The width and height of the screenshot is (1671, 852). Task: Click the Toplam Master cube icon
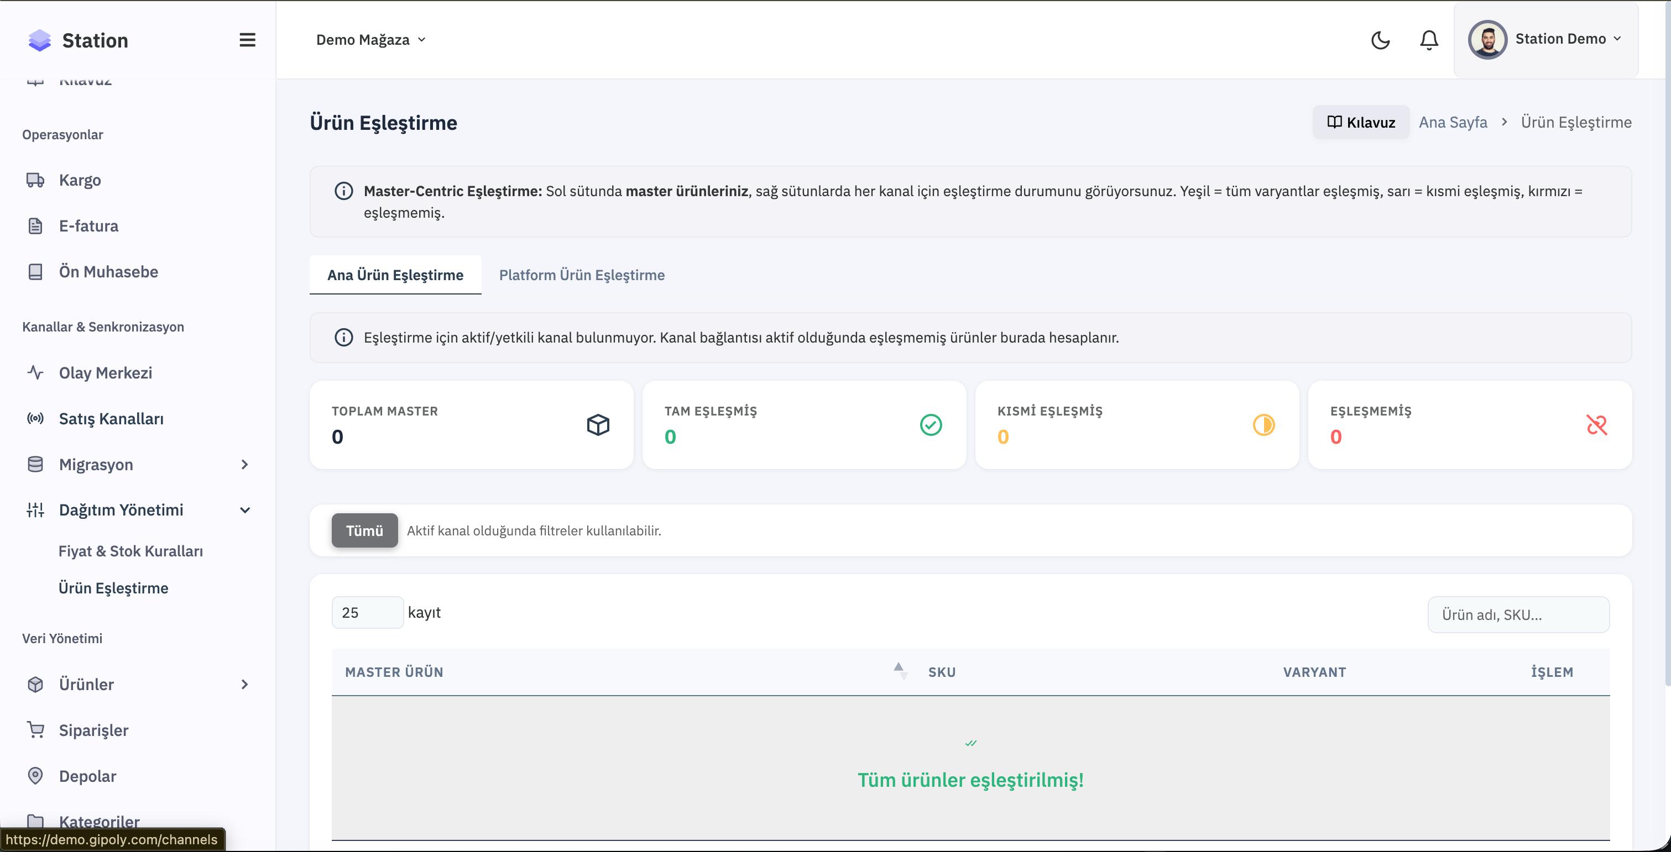coord(598,425)
